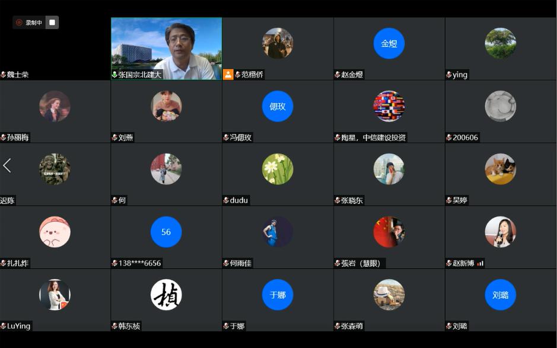Click the green microphone icon of 张国宗北建大
The height and width of the screenshot is (348, 557).
(115, 75)
